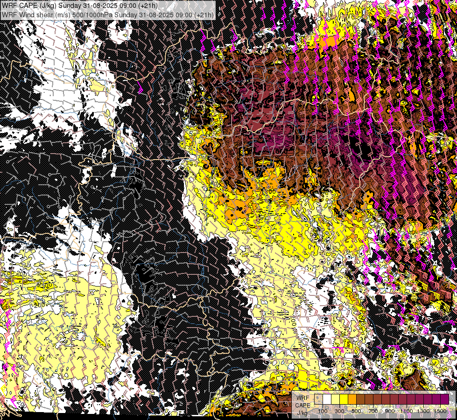Viewport: 457px width, 420px height.
Task: Click the legend value 1300
Action: tap(423, 411)
